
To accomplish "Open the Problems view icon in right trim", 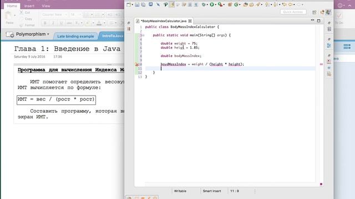I will [329, 61].
